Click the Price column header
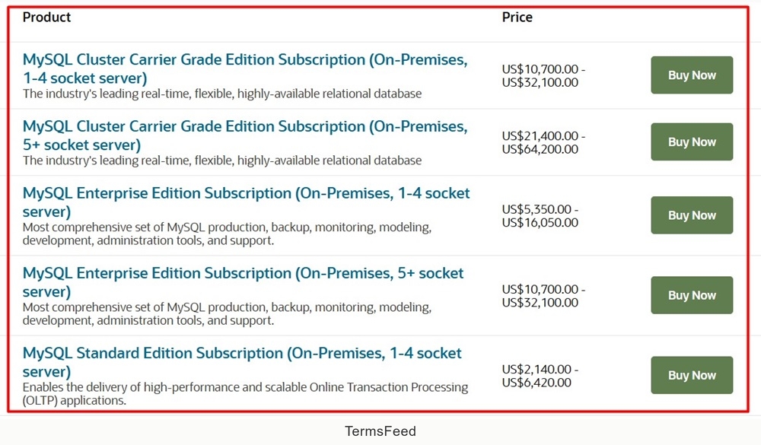The image size is (761, 445). tap(517, 17)
